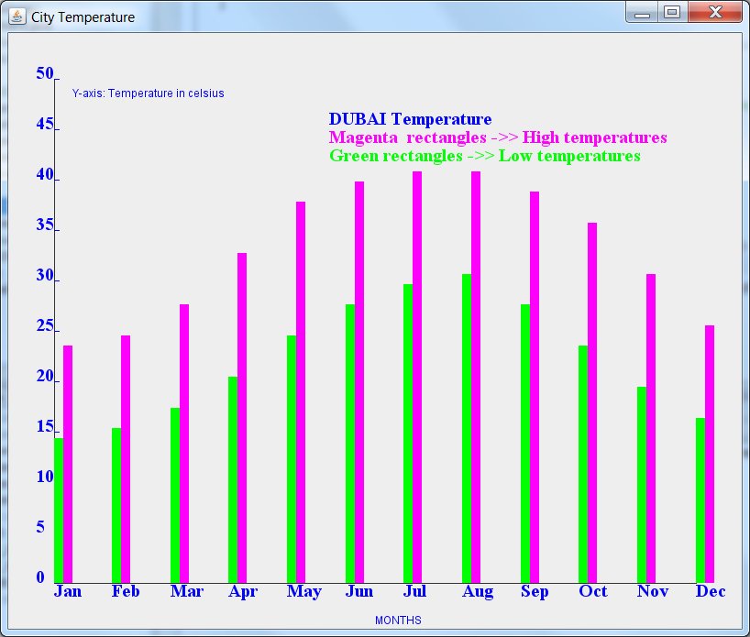Select the Dec month label
Viewport: 750px width, 637px height.
[711, 591]
